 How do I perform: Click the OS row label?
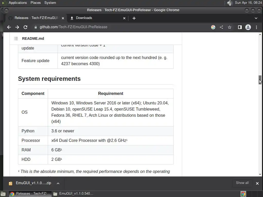(x=24, y=112)
